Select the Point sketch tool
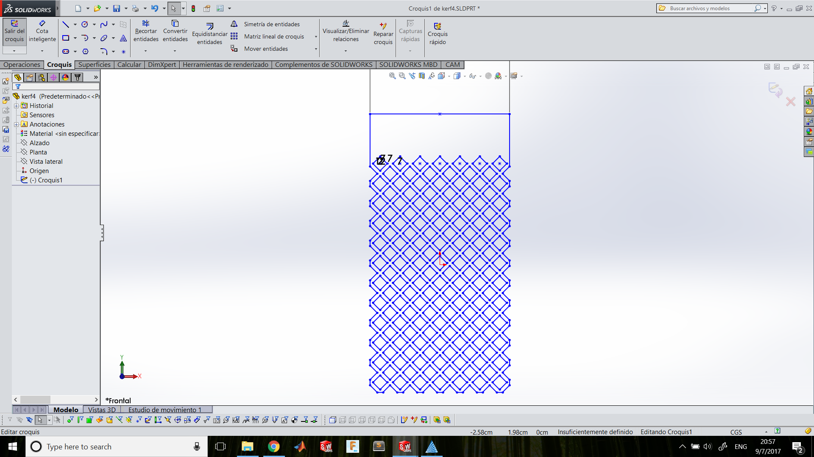Screen dimensions: 814x457 [123, 52]
